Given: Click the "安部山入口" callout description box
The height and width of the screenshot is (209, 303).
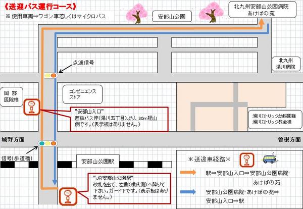Looking at the screenshot, I should (119, 119).
